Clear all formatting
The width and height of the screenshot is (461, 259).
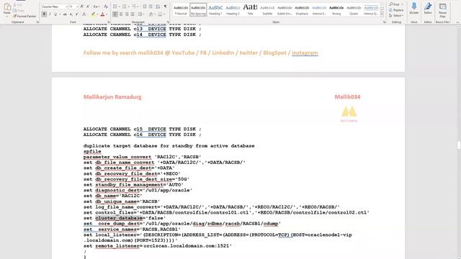coord(106,6)
